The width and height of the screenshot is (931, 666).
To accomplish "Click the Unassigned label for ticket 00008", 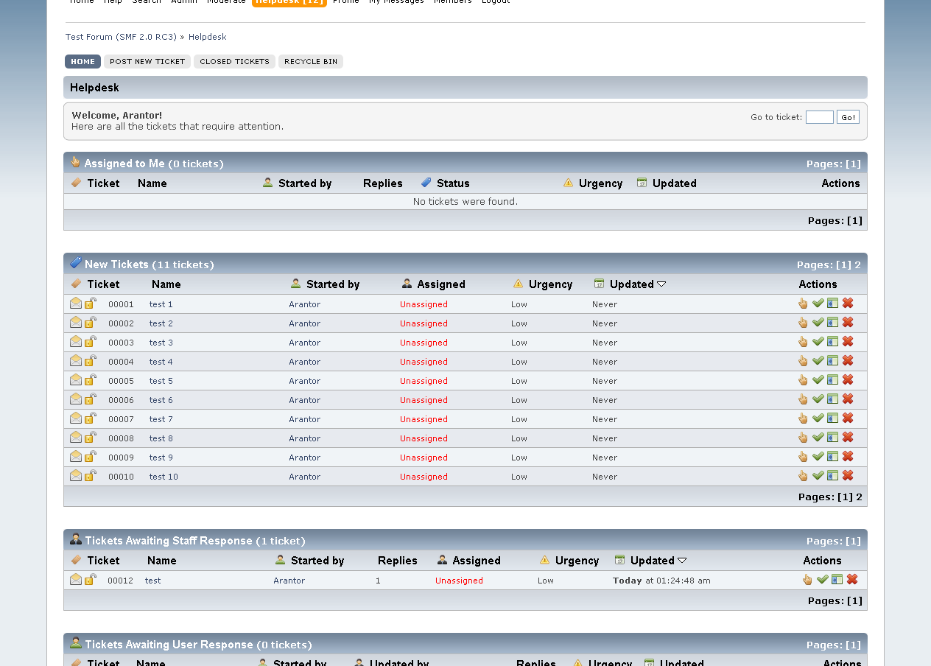I will click(x=424, y=438).
